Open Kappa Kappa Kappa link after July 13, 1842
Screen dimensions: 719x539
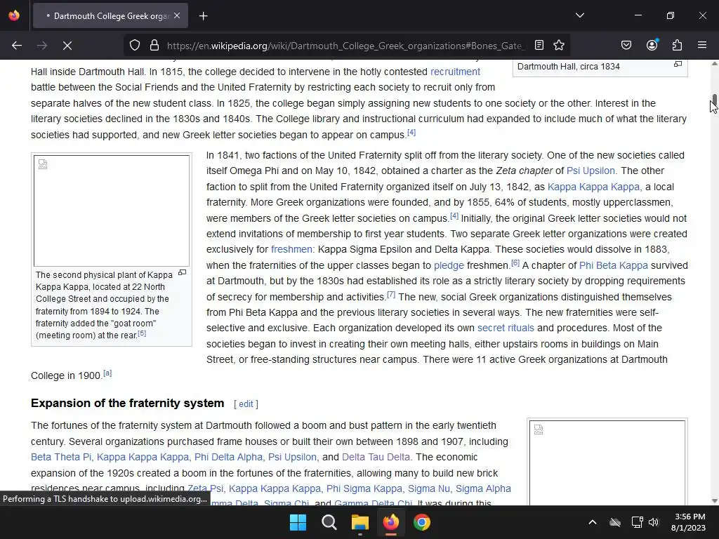(x=593, y=187)
